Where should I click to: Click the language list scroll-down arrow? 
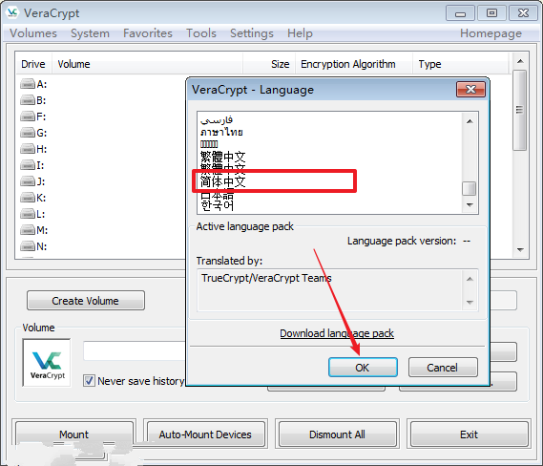[x=470, y=204]
